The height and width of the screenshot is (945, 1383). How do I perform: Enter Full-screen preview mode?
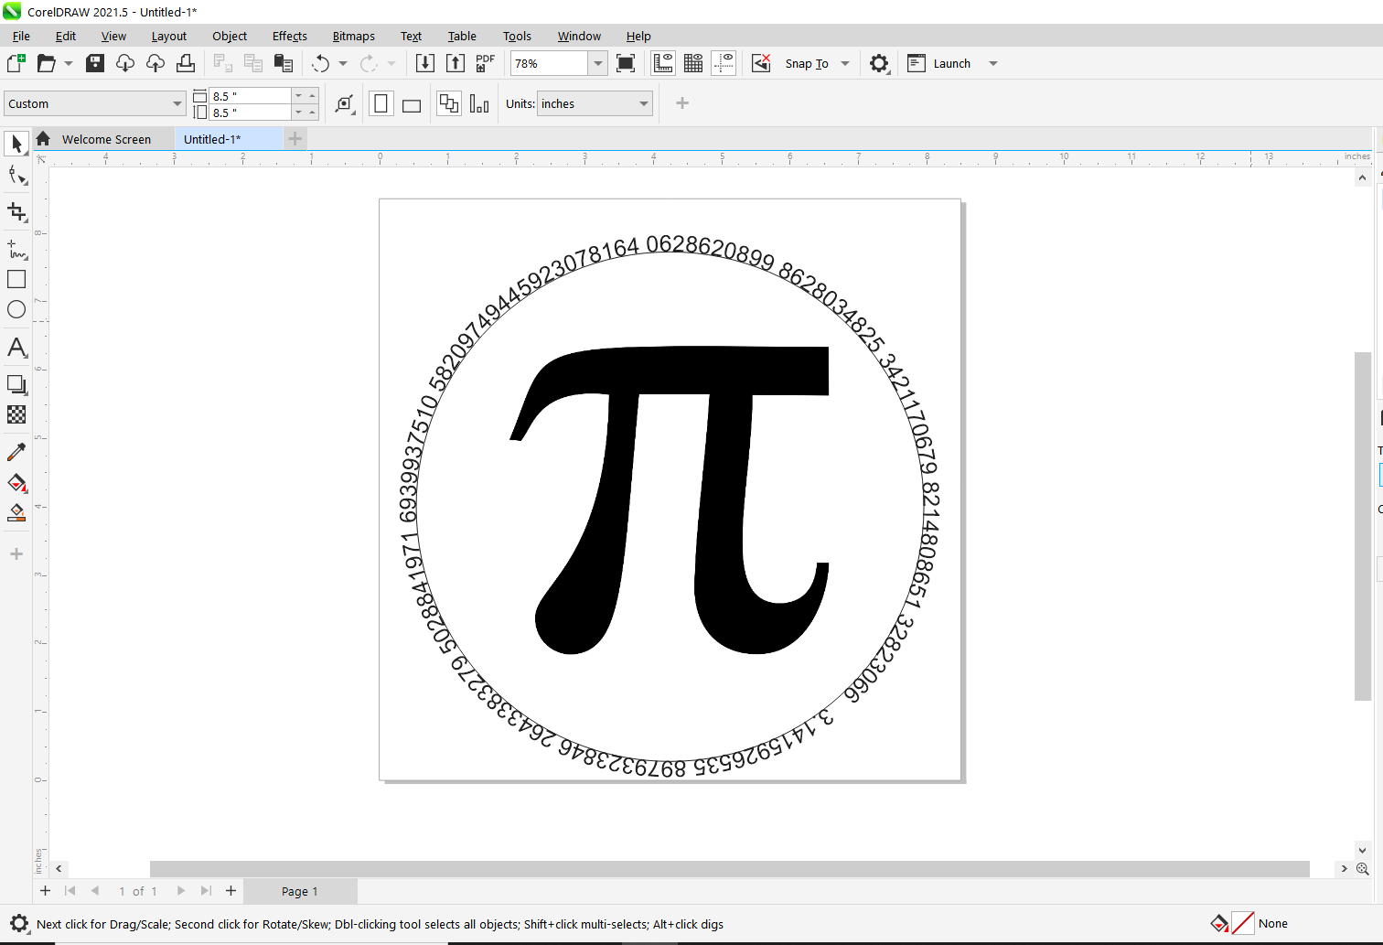coord(626,62)
